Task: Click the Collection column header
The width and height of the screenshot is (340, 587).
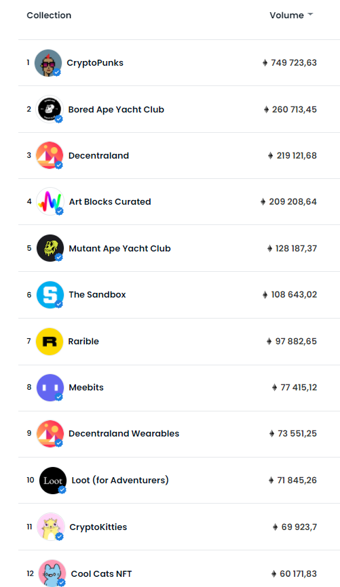Action: [x=49, y=16]
